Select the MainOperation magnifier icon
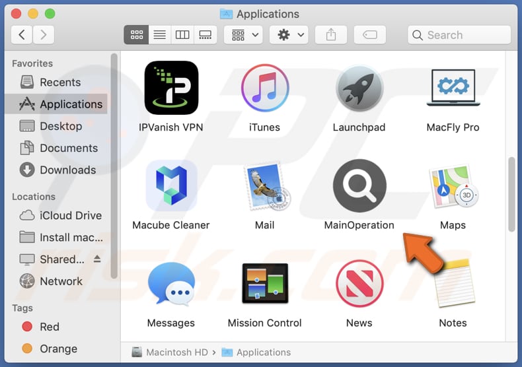522x367 pixels. pyautogui.click(x=359, y=185)
